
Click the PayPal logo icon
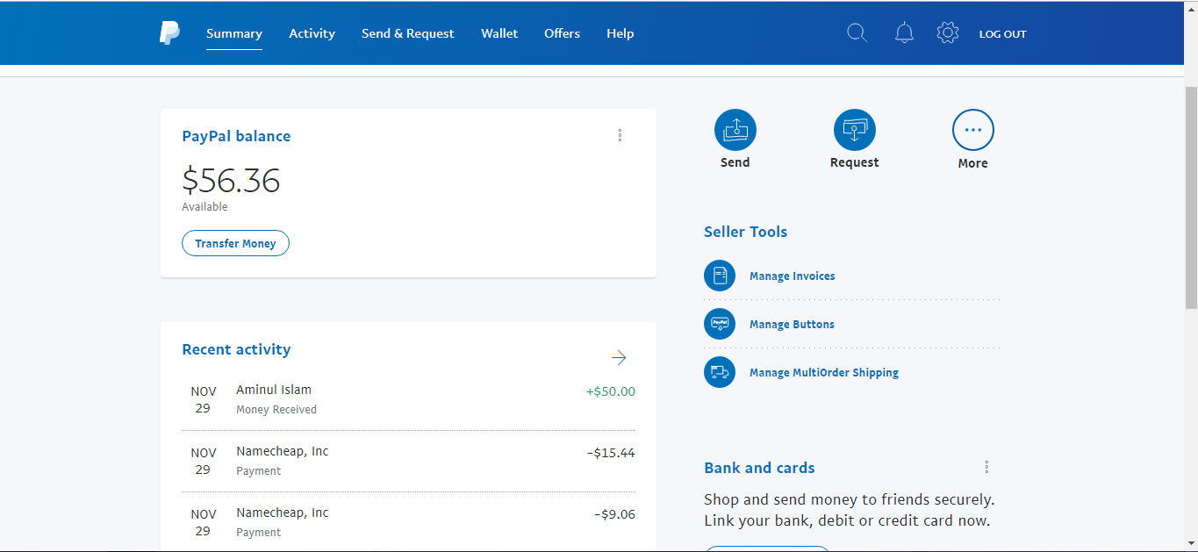tap(169, 33)
